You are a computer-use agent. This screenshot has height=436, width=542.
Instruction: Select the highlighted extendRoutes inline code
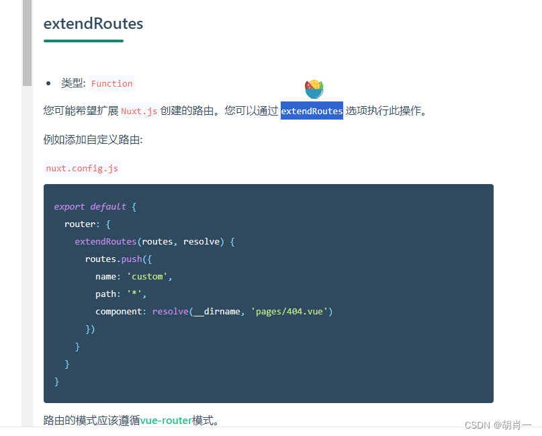click(x=312, y=111)
